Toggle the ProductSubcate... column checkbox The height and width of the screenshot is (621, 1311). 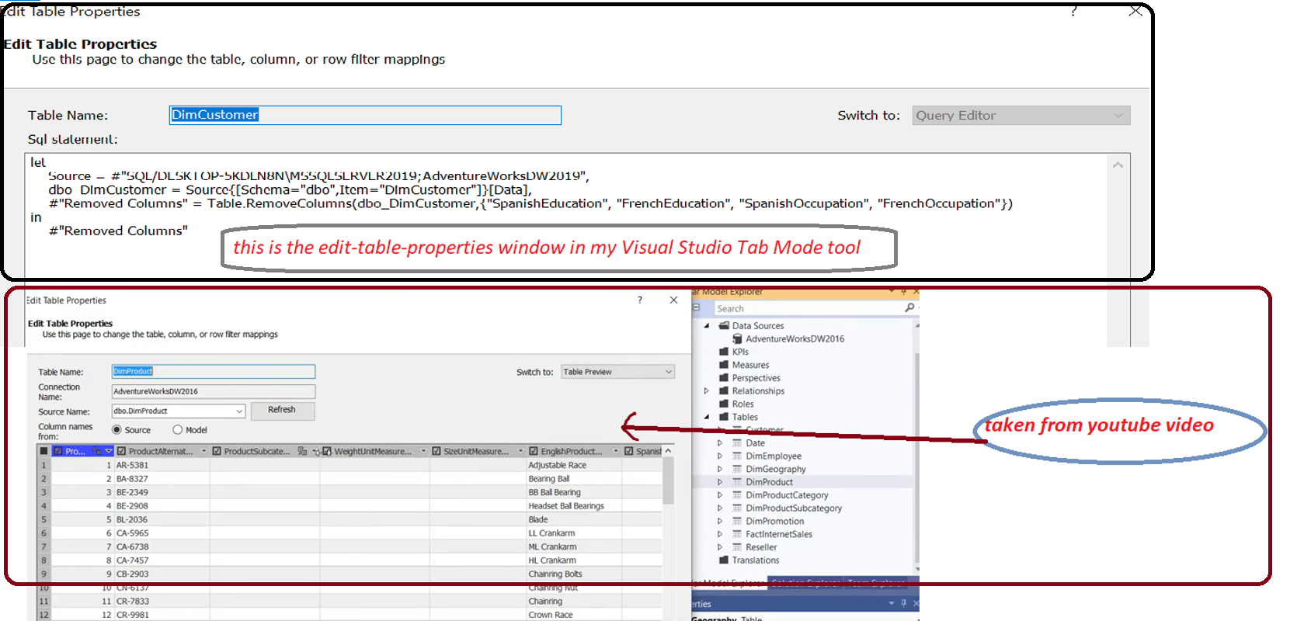217,451
